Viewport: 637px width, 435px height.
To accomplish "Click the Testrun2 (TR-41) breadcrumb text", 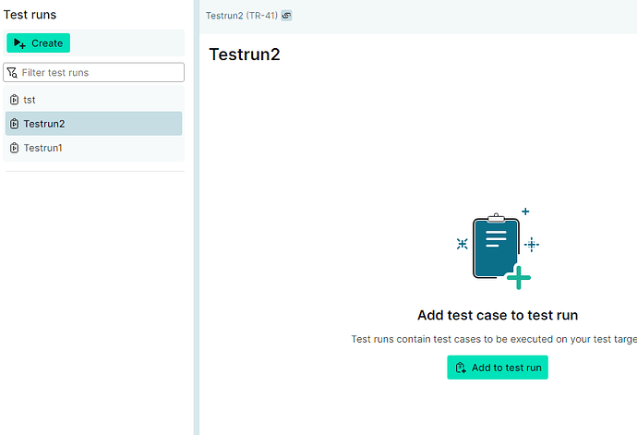I will (241, 16).
